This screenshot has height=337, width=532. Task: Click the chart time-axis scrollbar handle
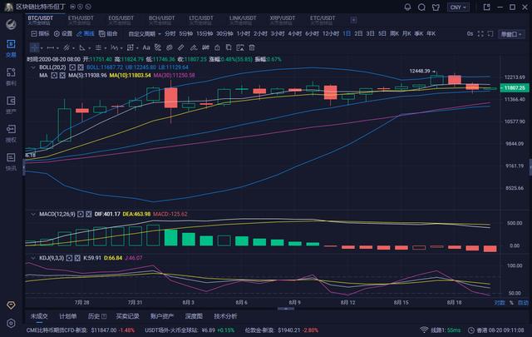(x=286, y=309)
